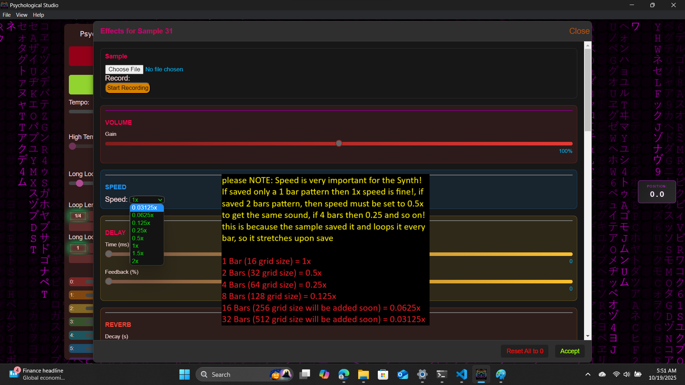Click Accept to apply effects

click(x=569, y=351)
